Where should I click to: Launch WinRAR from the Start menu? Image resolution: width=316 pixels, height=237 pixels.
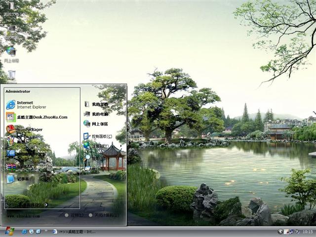coord(19,167)
